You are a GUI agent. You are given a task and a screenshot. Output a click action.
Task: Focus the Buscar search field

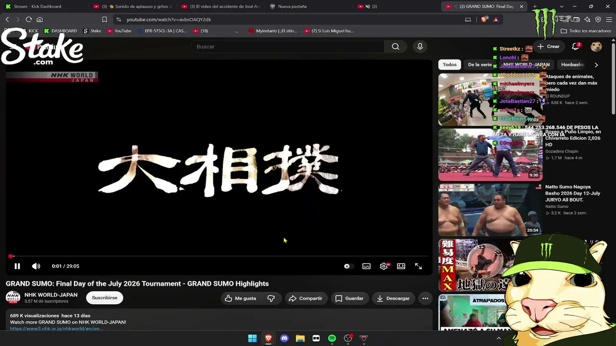click(x=287, y=47)
